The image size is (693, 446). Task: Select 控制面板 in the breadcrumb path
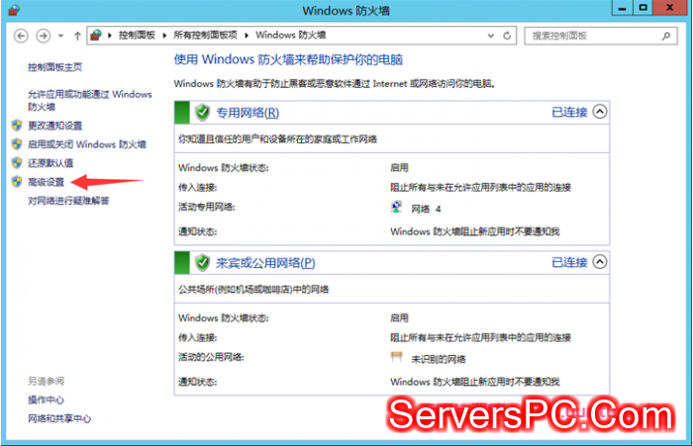point(137,36)
